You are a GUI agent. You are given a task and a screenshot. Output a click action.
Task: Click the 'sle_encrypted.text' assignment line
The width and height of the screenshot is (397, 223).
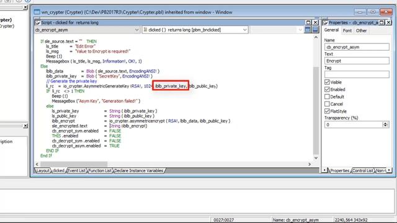pyautogui.click(x=99, y=126)
